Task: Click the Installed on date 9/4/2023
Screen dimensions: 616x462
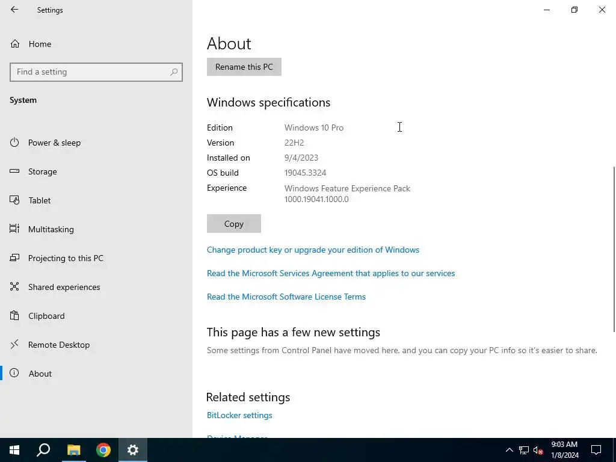Action: click(x=301, y=158)
